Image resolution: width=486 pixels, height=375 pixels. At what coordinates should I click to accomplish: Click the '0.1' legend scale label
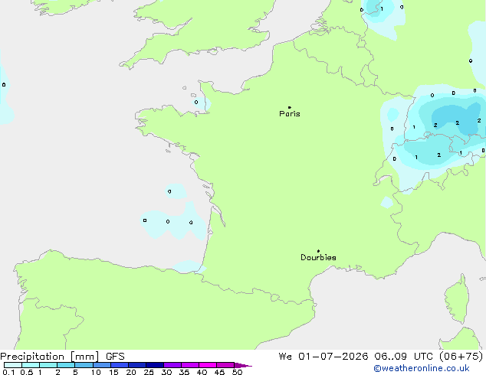(8, 372)
